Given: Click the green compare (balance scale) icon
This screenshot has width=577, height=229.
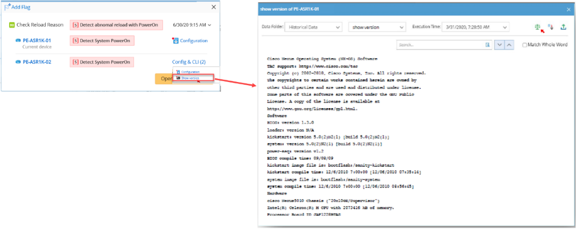Looking at the screenshot, I should (538, 27).
